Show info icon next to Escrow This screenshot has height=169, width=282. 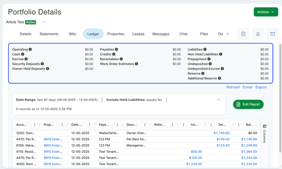click(26, 59)
